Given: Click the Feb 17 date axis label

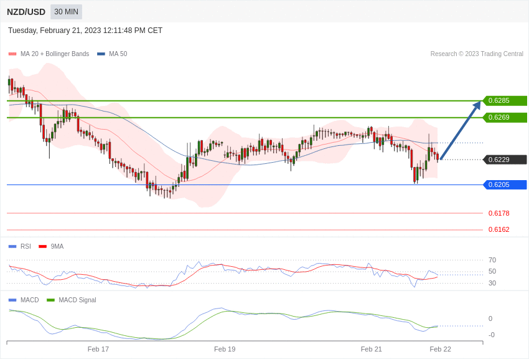Looking at the screenshot, I should [98, 349].
